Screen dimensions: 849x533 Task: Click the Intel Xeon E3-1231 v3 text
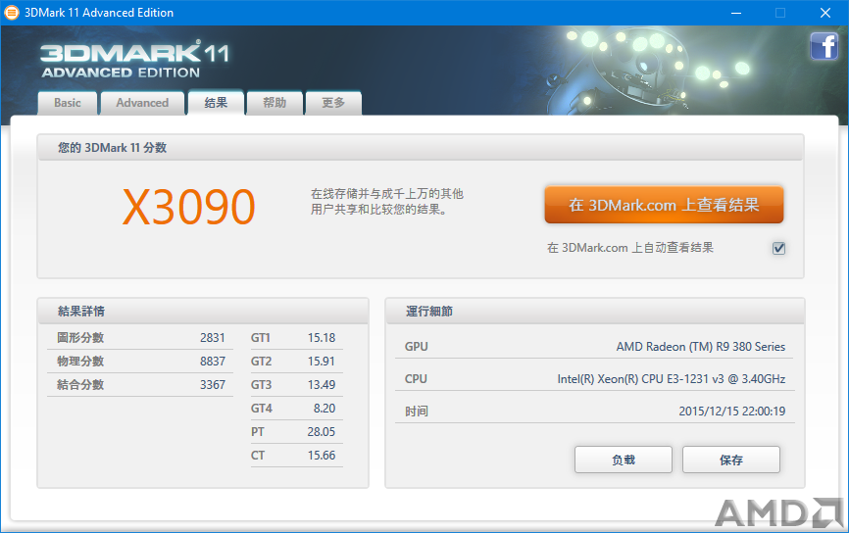672,379
